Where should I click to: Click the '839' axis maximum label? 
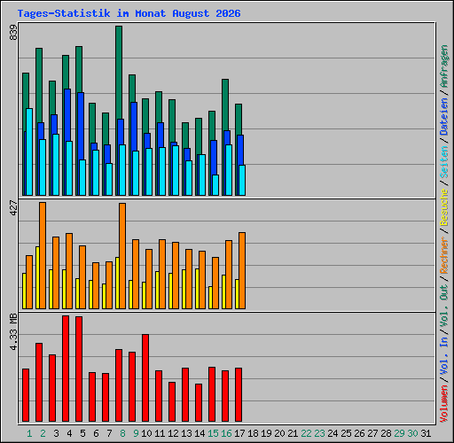click(x=13, y=33)
